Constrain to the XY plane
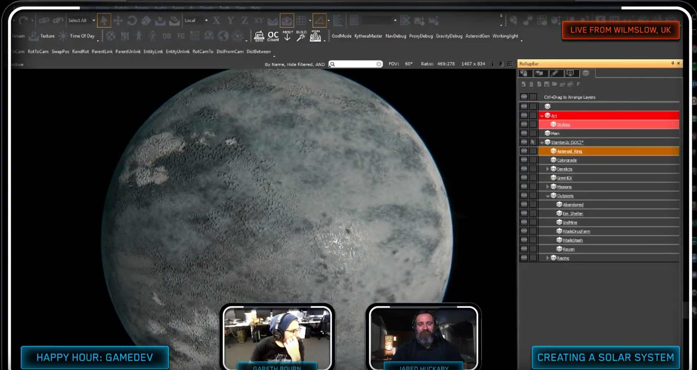Image resolution: width=697 pixels, height=370 pixels. pos(259,20)
